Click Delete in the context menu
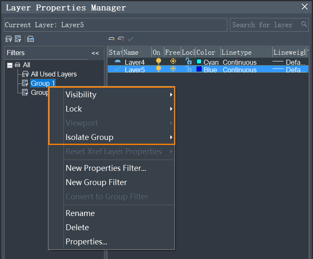313x259 pixels. tap(77, 228)
